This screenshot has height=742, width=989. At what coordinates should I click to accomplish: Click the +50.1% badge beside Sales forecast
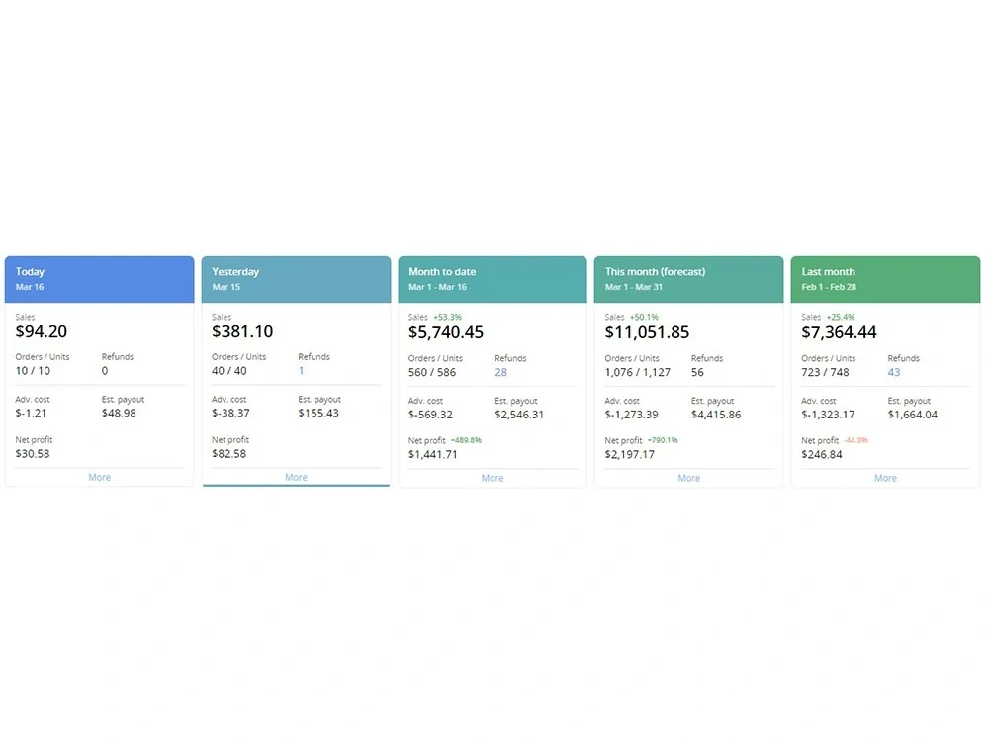pos(645,317)
